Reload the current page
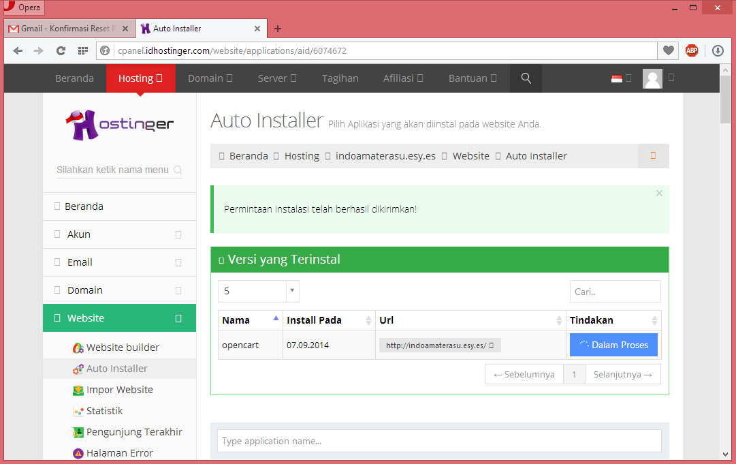The height and width of the screenshot is (464, 736). coord(61,50)
